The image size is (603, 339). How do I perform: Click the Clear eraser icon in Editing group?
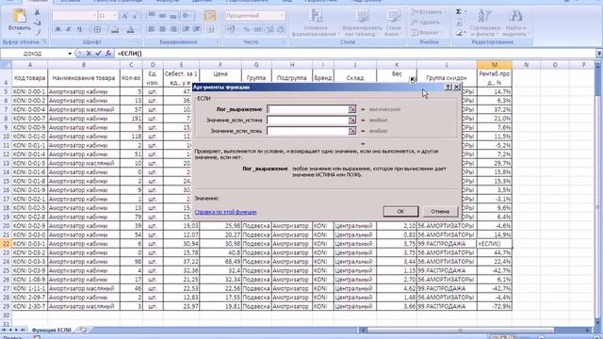(x=459, y=34)
